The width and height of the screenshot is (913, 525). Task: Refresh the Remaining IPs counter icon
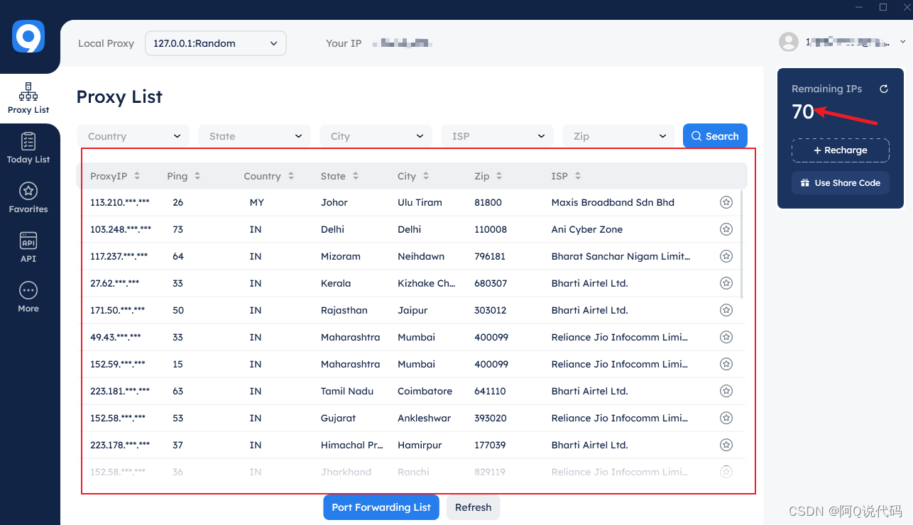click(884, 89)
